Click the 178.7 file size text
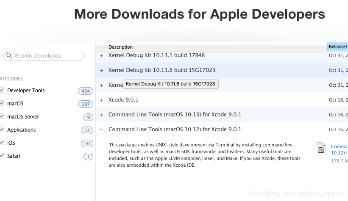 point(340,161)
